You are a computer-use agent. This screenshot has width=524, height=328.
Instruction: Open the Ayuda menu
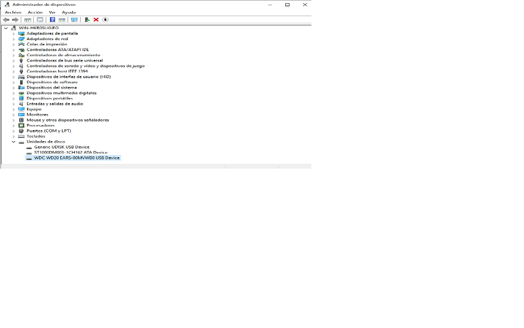pyautogui.click(x=69, y=12)
